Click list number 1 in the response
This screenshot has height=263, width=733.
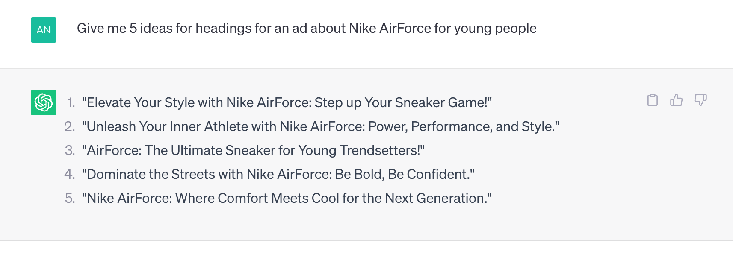[x=71, y=102]
